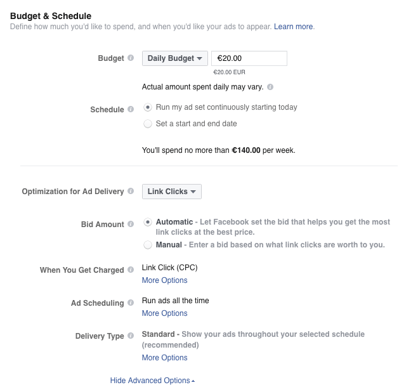Viewport: 418px width, 392px height.
Task: Click the €20.00 budget amount field
Action: tap(249, 58)
